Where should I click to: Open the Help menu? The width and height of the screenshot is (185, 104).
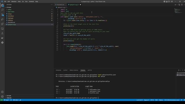coord(37,1)
